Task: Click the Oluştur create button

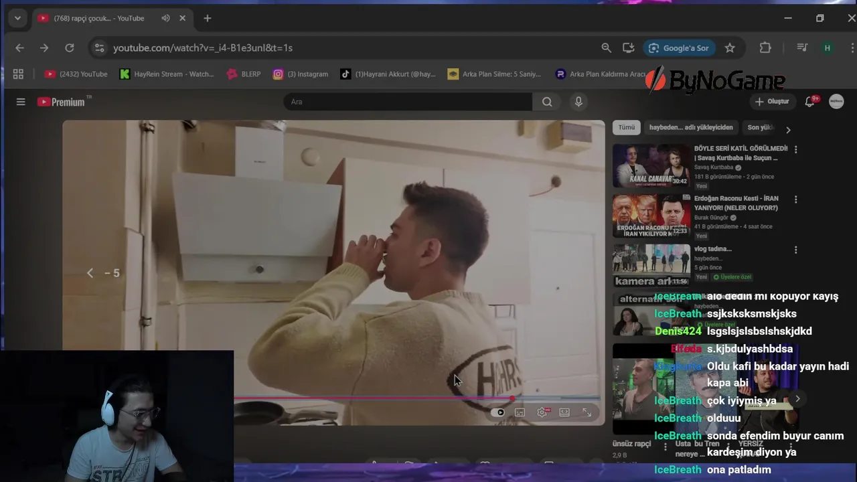Action: point(772,102)
